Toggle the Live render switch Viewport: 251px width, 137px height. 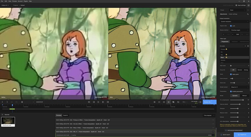pyautogui.click(x=200, y=102)
